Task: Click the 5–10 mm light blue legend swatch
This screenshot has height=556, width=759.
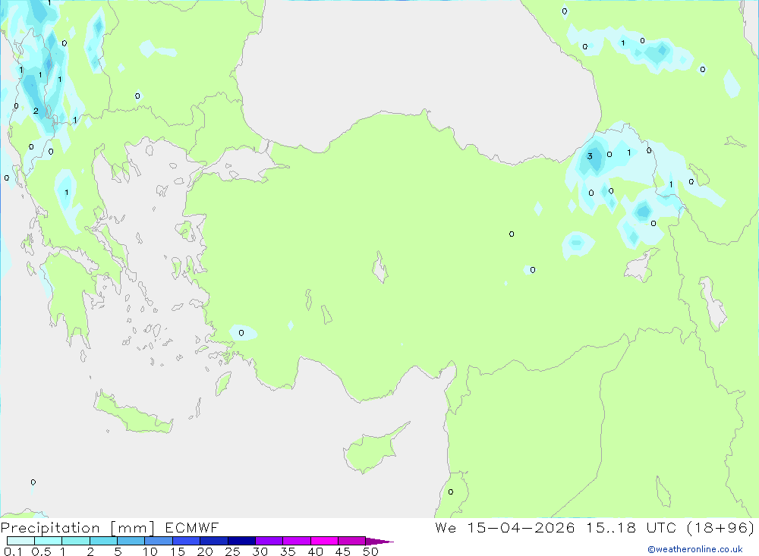Action: 131,541
